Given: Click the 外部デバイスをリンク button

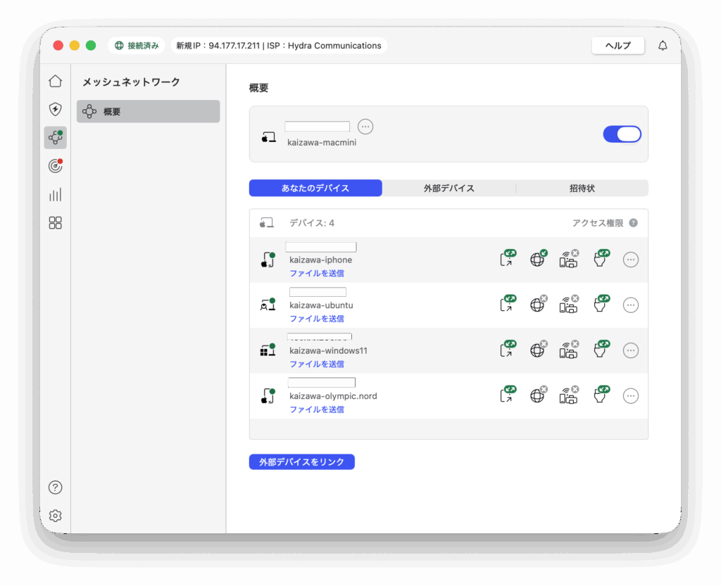Looking at the screenshot, I should pyautogui.click(x=301, y=462).
